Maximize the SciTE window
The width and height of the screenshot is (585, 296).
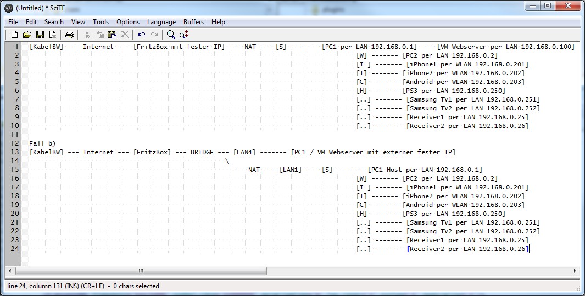[x=547, y=6]
